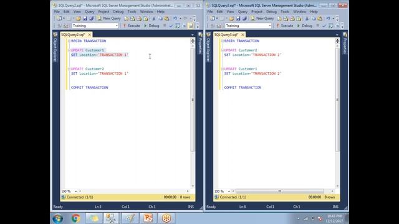The image size is (399, 224).
Task: Open Google Chrome from the taskbar
Action: pos(75,218)
